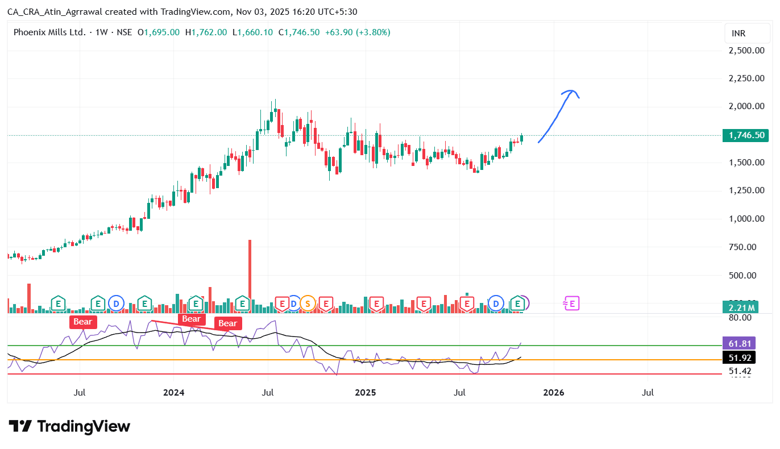Click the chart attribution text at the top
The height and width of the screenshot is (449, 780).
(182, 11)
